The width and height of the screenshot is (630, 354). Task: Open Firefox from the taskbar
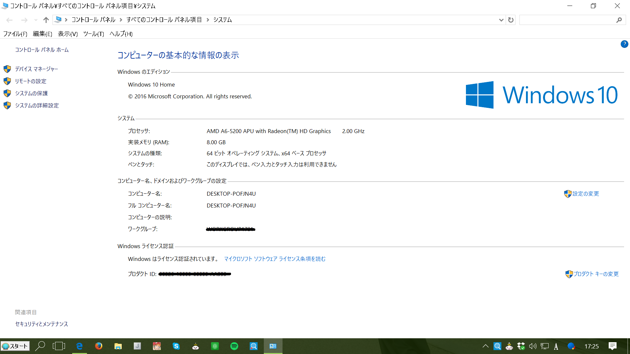tap(98, 346)
